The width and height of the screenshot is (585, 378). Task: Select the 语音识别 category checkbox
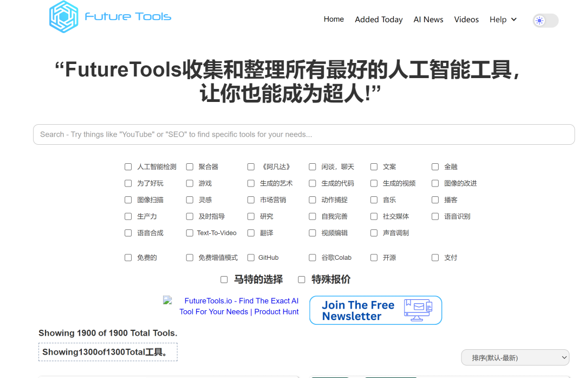[435, 216]
